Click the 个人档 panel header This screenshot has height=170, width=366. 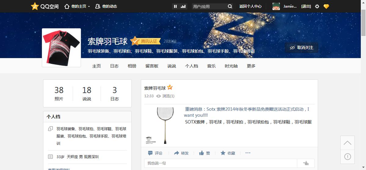pos(87,116)
